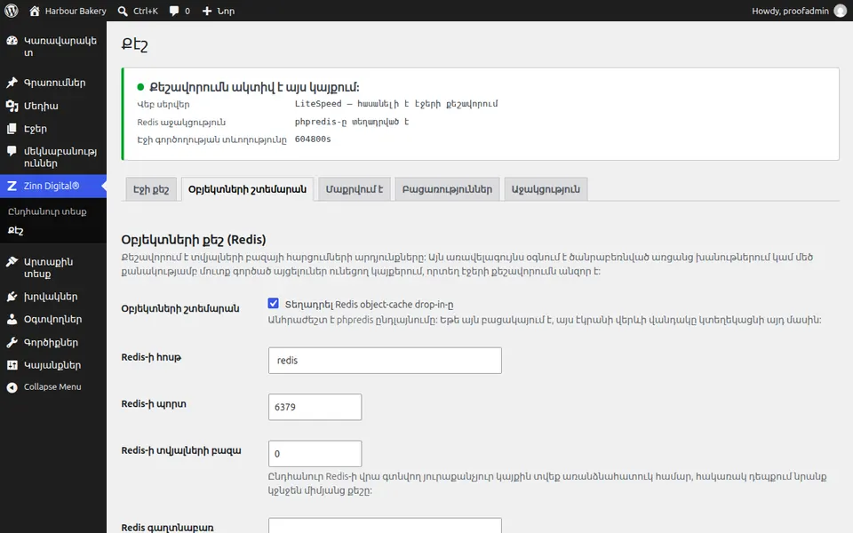This screenshot has width=853, height=533.
Task: Select the Օբյեկտների շտեմարան tab
Action: tap(247, 189)
